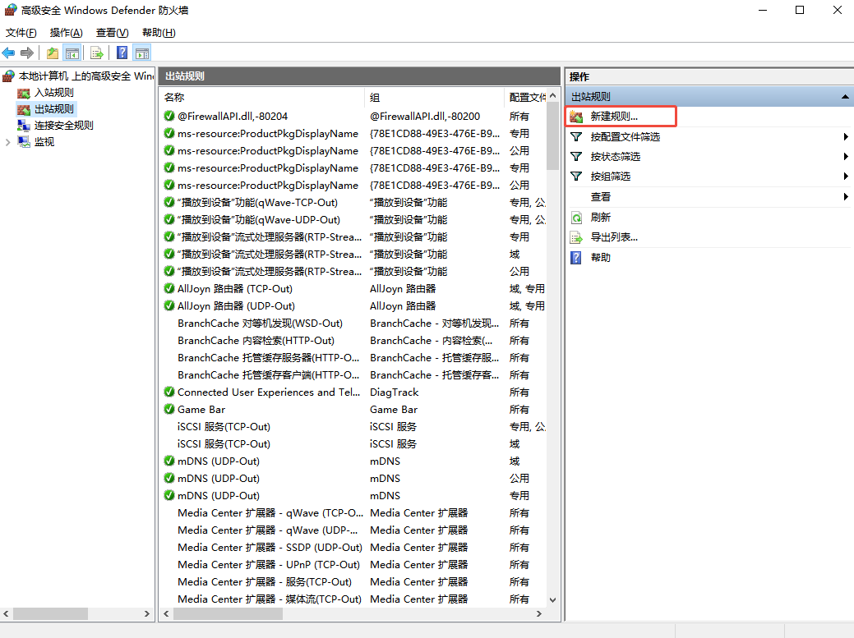The height and width of the screenshot is (638, 854).
Task: Open the 按配置文件筛选 submenu arrow
Action: pyautogui.click(x=845, y=136)
